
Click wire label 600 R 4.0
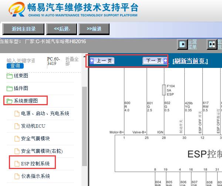127,107
